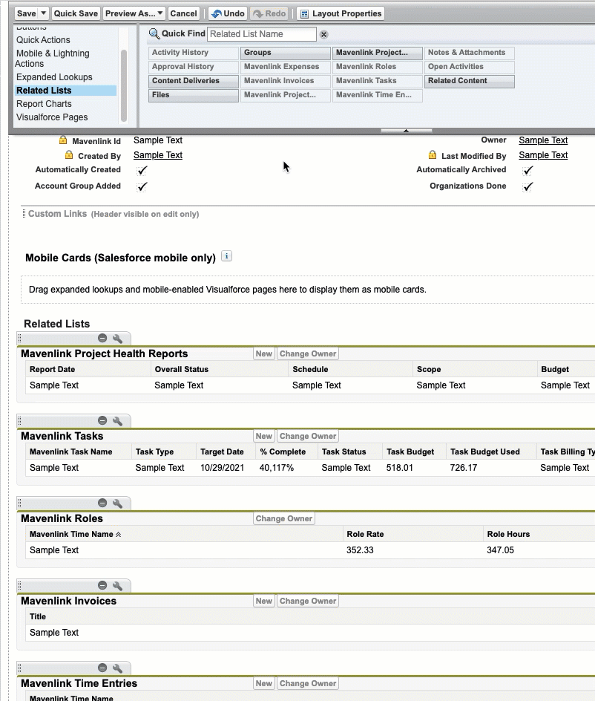Open wrench properties for Mavenlink Time Entries

pos(117,668)
